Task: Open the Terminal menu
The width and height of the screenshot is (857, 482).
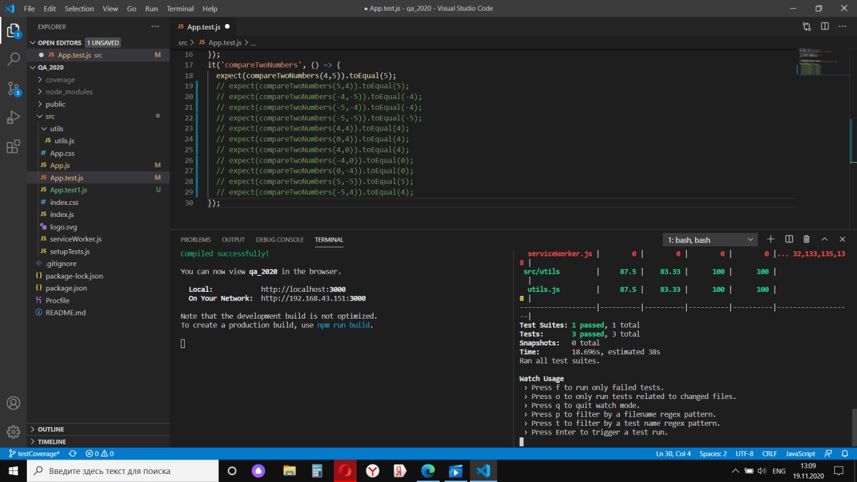Action: (180, 9)
